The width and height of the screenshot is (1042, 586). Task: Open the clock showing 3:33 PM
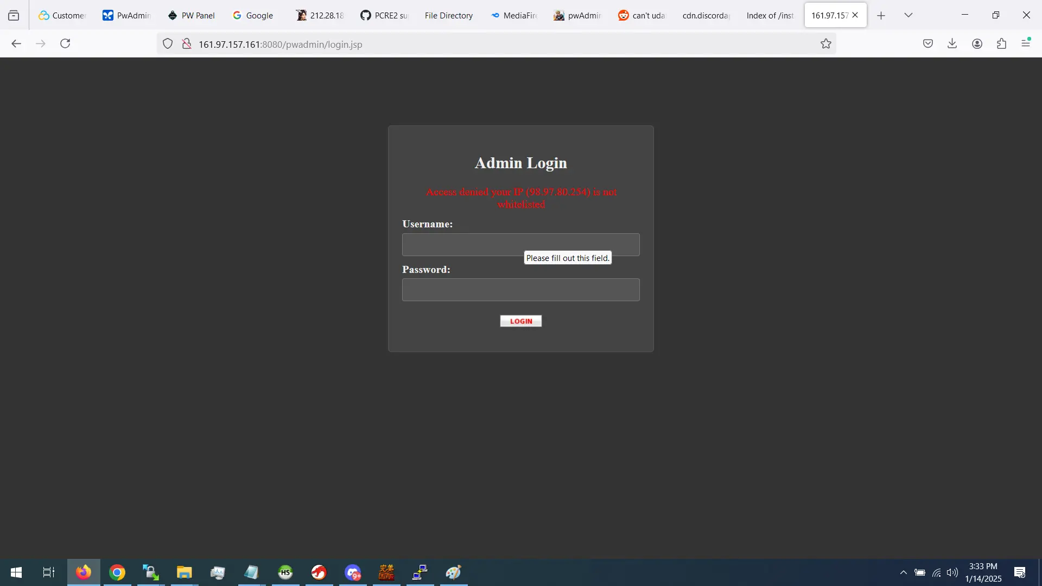(983, 572)
